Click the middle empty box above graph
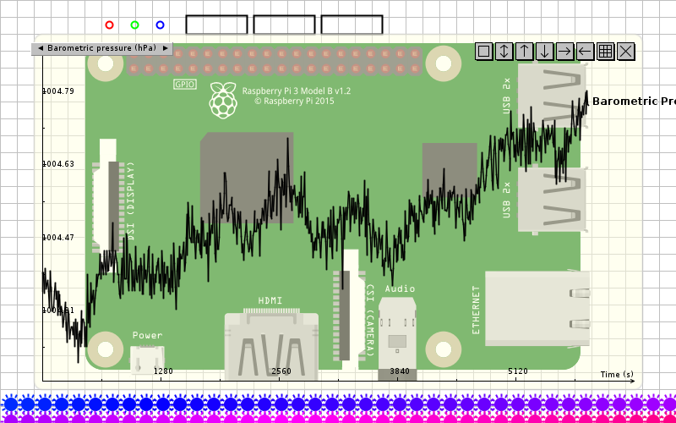 click(284, 25)
